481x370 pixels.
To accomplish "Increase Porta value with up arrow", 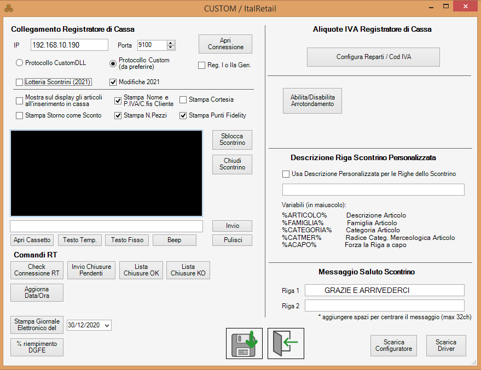I will [171, 43].
